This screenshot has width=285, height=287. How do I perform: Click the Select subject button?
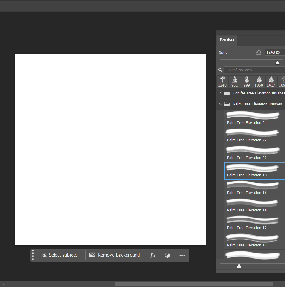point(60,255)
